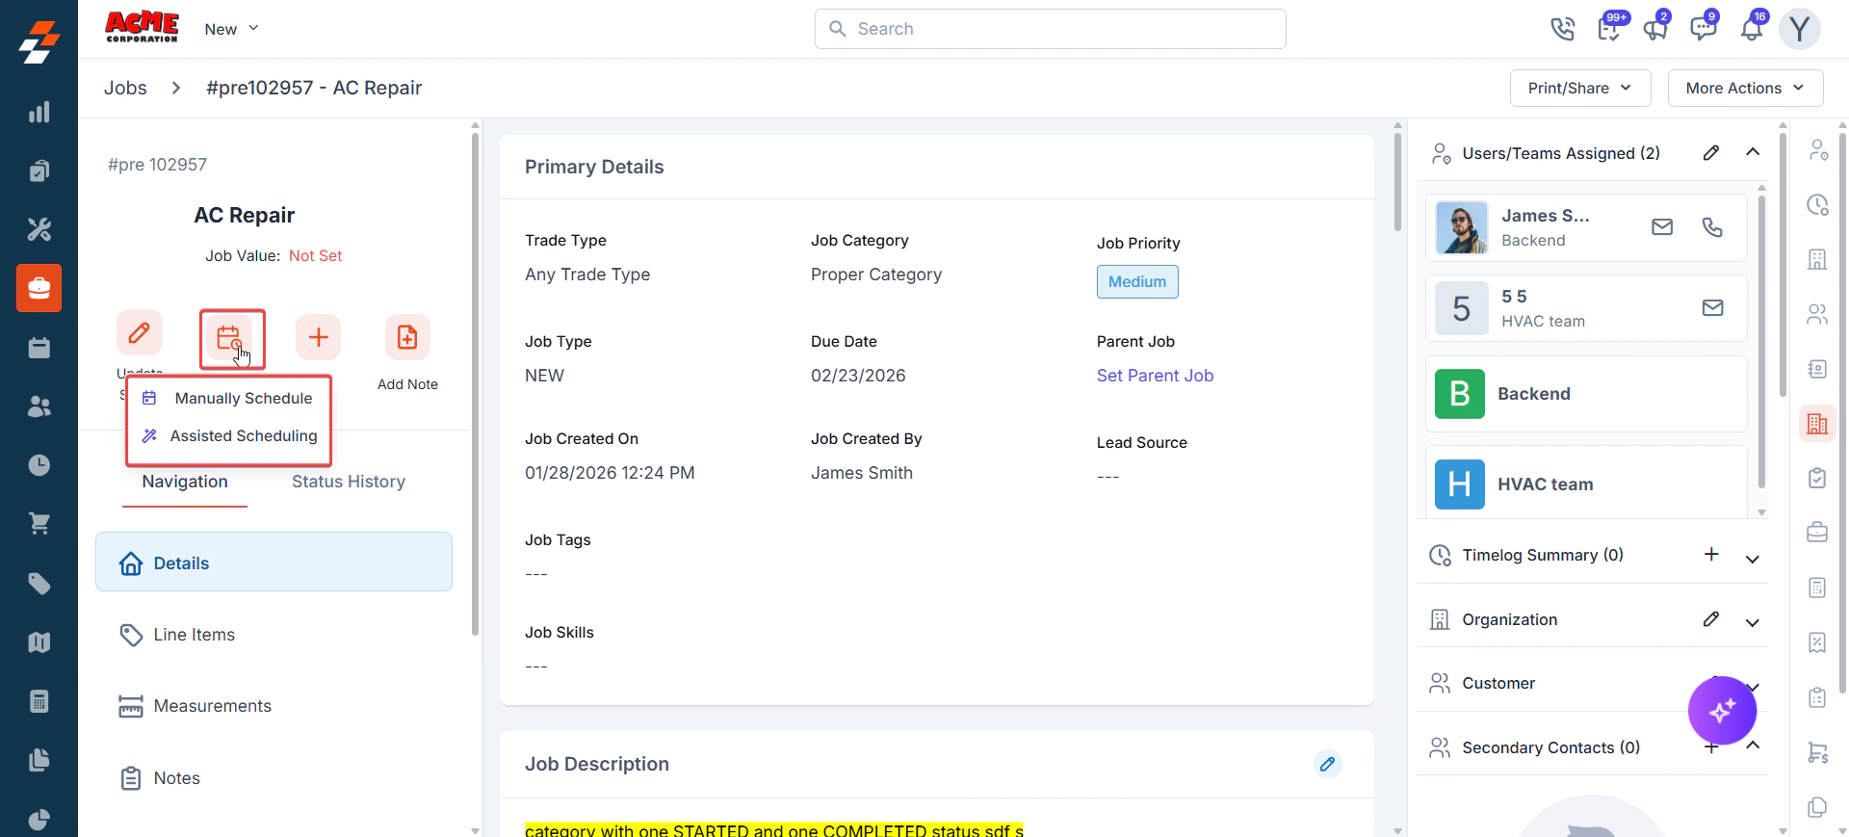Open dashboard bar chart in left sidebar
1849x837 pixels.
[x=39, y=112]
